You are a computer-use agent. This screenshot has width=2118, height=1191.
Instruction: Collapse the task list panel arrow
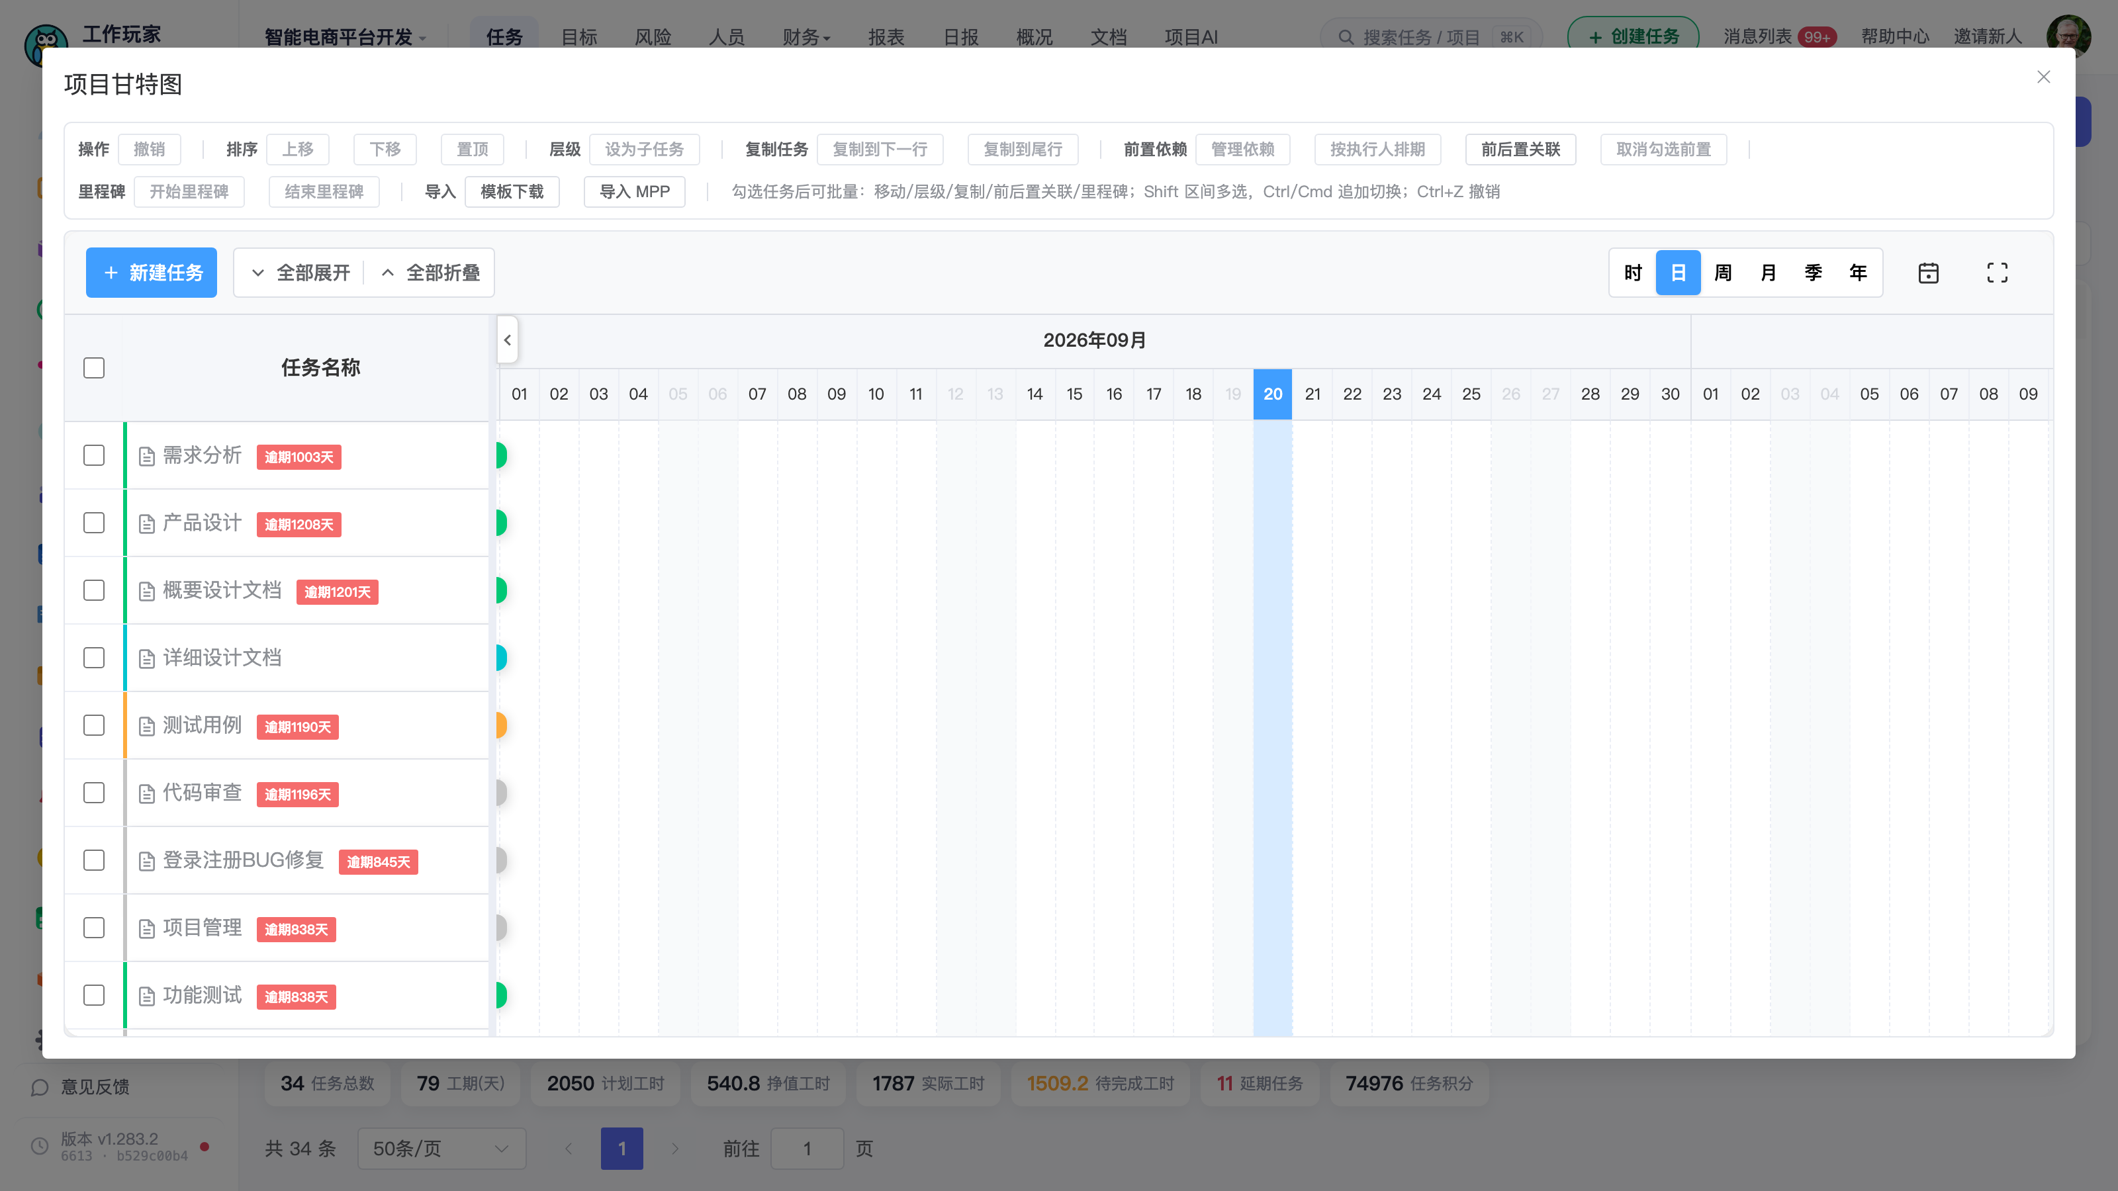[x=507, y=339]
